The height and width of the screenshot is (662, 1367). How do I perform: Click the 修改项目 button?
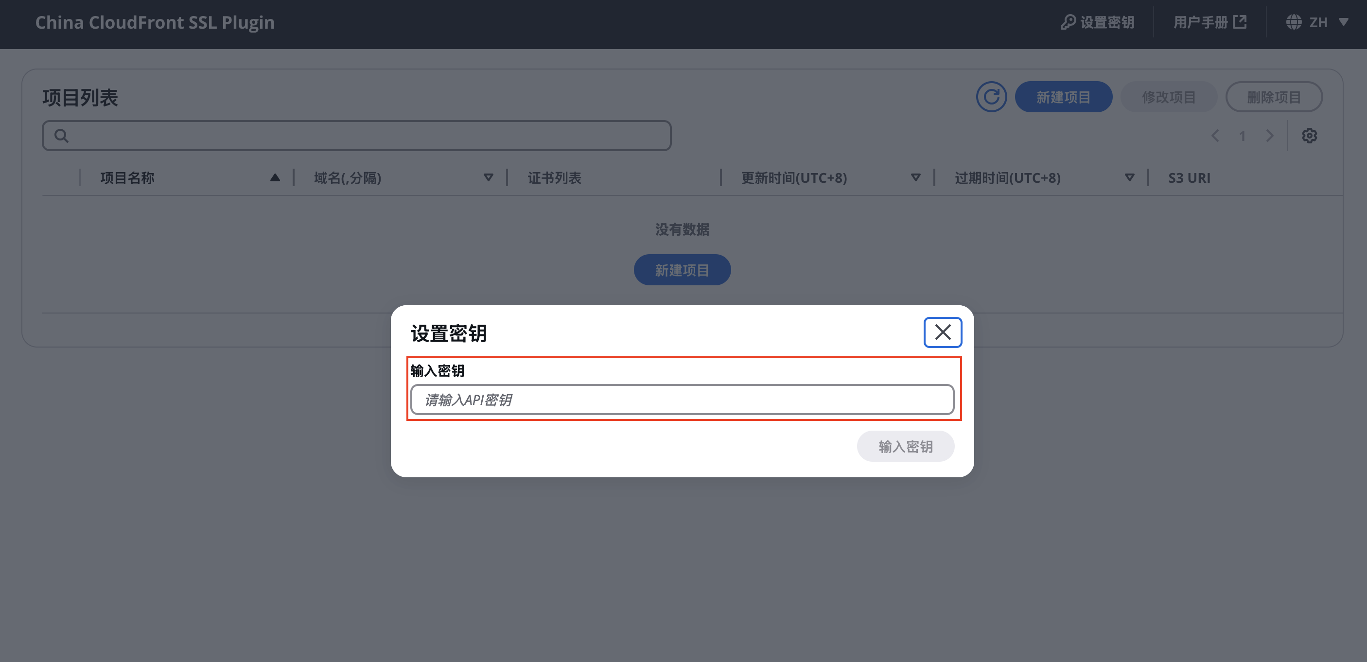pyautogui.click(x=1169, y=97)
